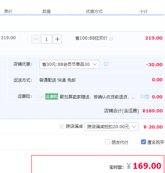This screenshot has width=165, height=173.
Task: Toggle the 跨店满减 checkbox
Action: click(62, 126)
